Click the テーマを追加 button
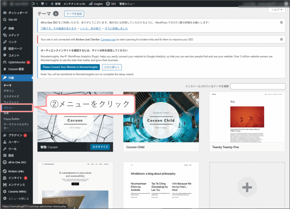 [74, 14]
